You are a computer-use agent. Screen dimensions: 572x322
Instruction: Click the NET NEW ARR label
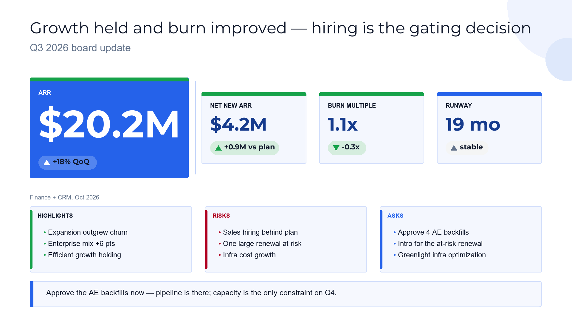231,106
